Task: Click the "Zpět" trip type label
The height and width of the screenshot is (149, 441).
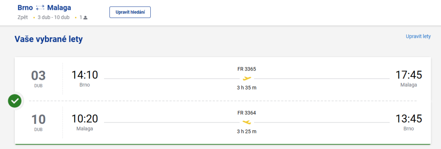Action: coord(23,17)
